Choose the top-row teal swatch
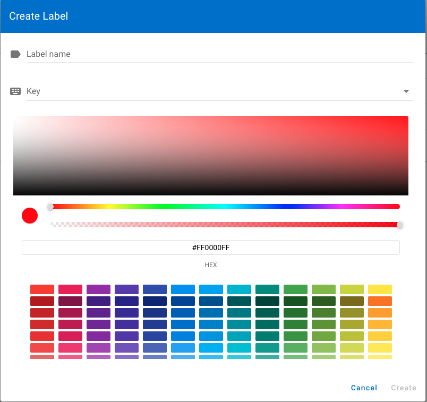The width and height of the screenshot is (427, 402). pyautogui.click(x=268, y=289)
